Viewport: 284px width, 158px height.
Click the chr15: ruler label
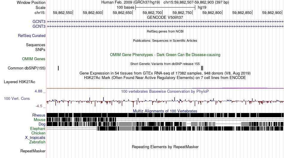coord(40,13)
